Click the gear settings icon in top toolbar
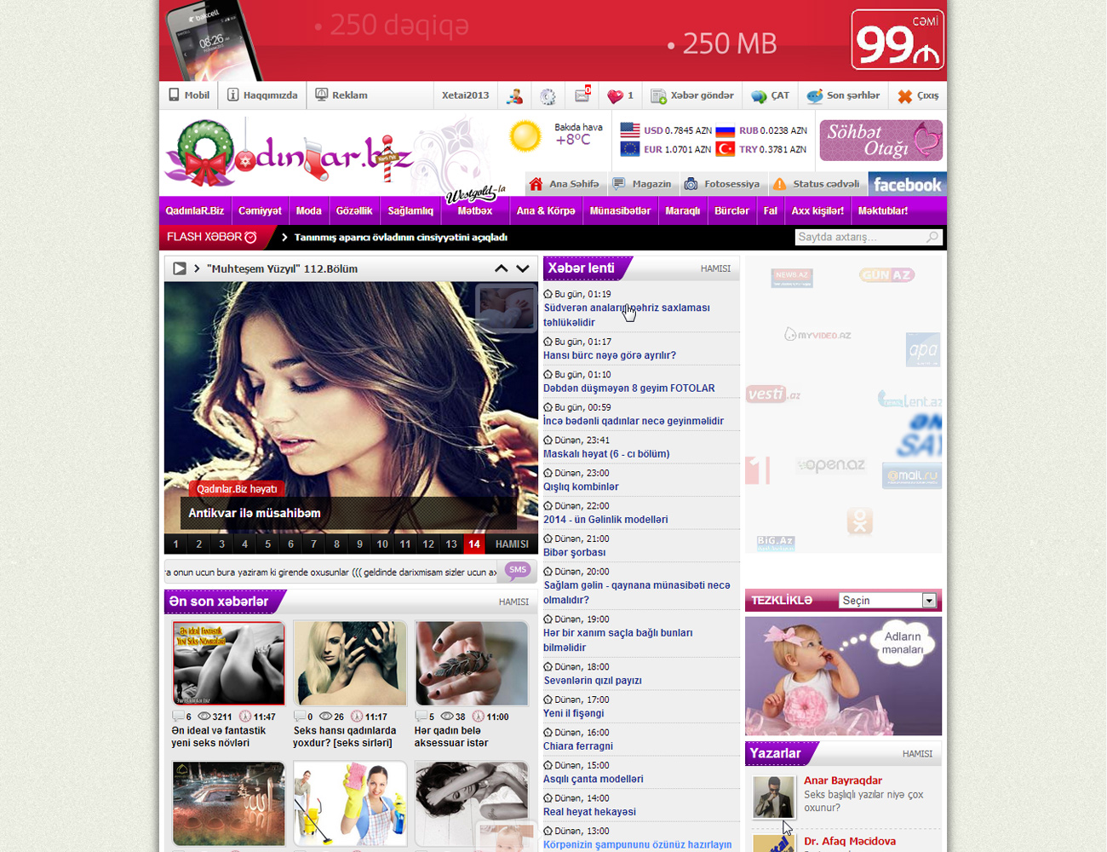 tap(548, 96)
